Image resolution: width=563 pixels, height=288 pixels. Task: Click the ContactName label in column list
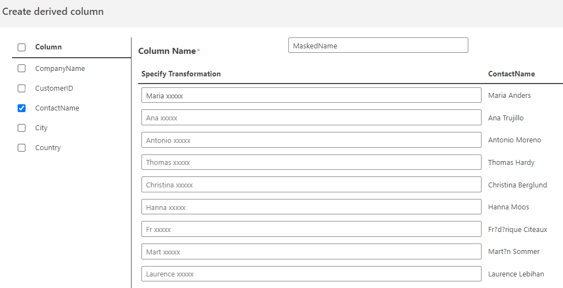point(57,108)
